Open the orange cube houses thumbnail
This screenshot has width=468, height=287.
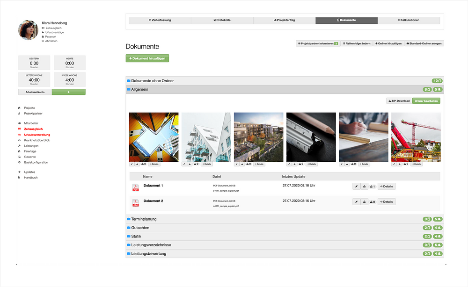click(154, 137)
